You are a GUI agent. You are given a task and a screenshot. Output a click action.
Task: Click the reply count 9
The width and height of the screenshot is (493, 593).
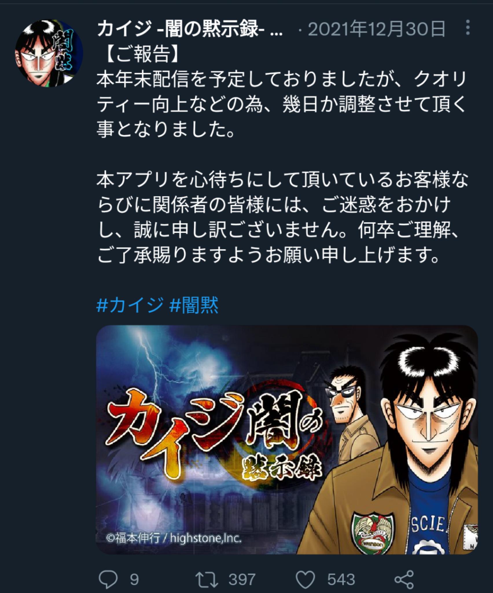(135, 580)
